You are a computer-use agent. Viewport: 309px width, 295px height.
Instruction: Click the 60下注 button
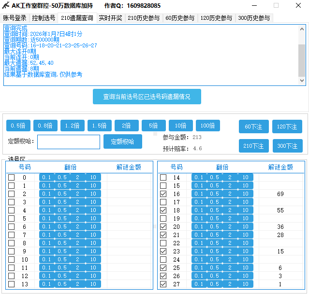tap(253, 126)
